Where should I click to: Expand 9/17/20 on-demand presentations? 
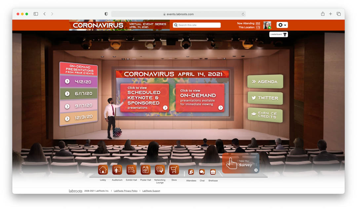click(79, 106)
